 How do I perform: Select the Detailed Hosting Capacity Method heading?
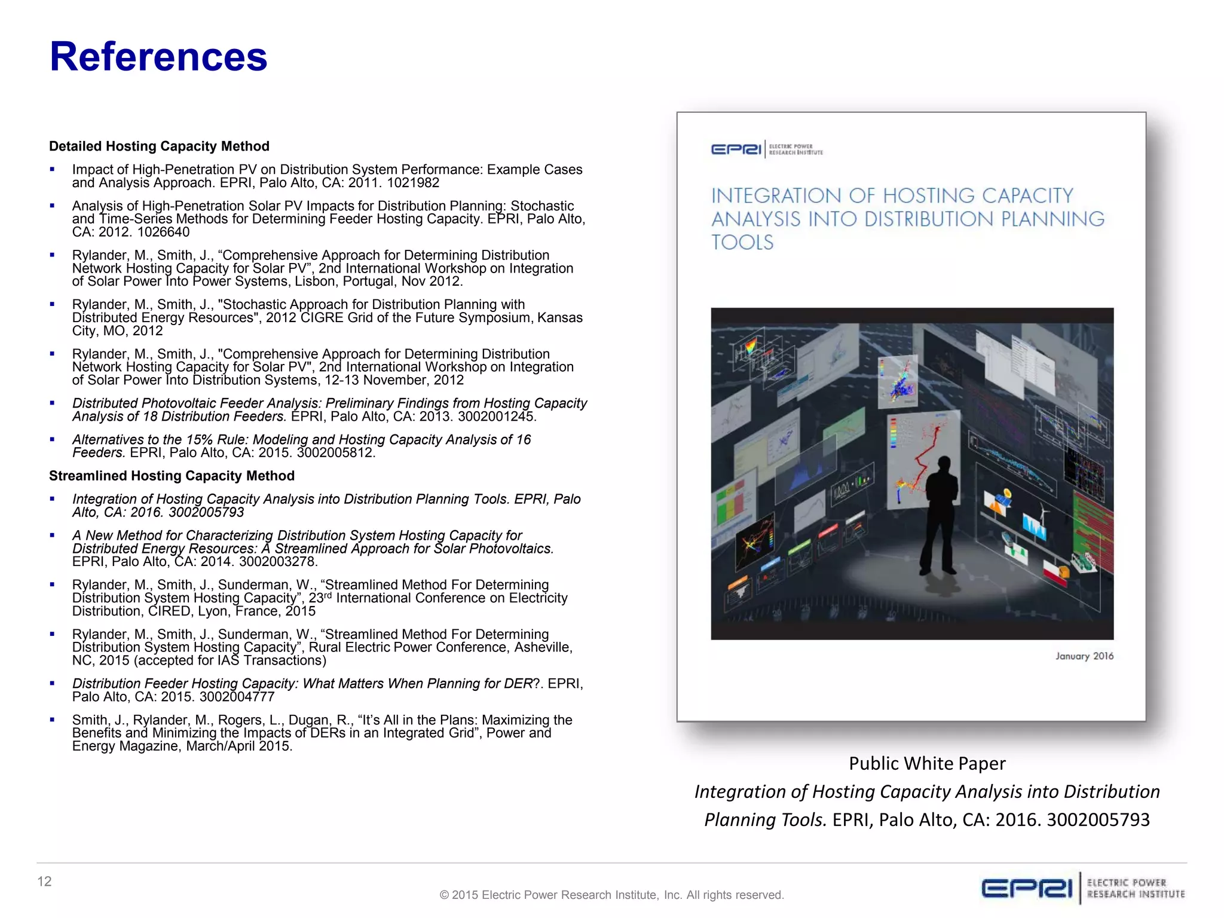[159, 146]
